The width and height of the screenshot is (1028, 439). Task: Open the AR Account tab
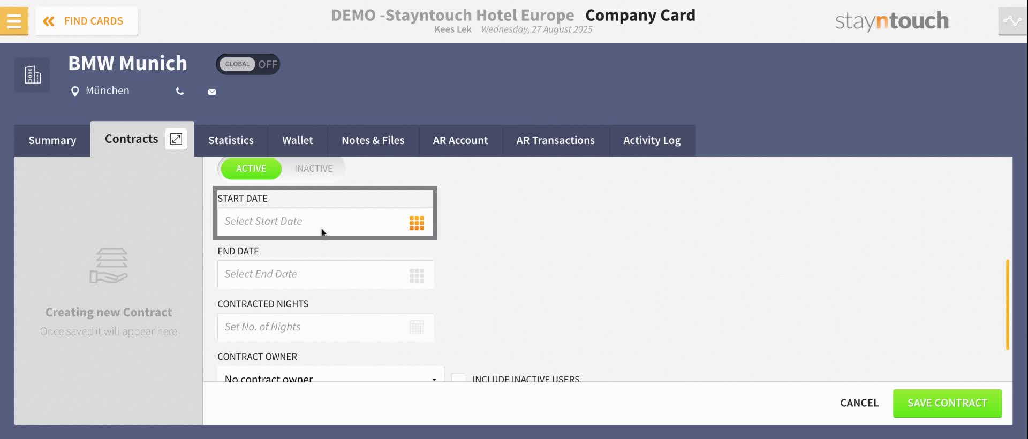460,140
